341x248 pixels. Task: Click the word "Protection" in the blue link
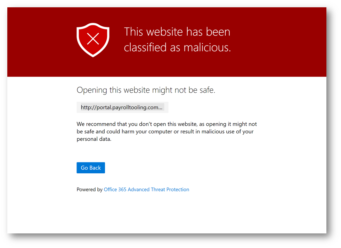pos(178,190)
